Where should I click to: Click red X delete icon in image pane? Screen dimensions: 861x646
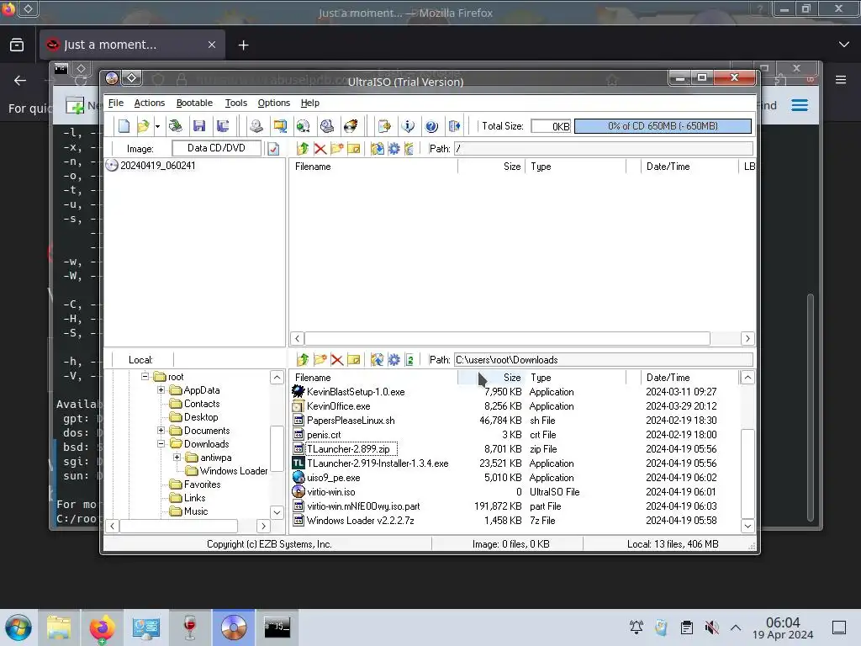[x=320, y=148]
